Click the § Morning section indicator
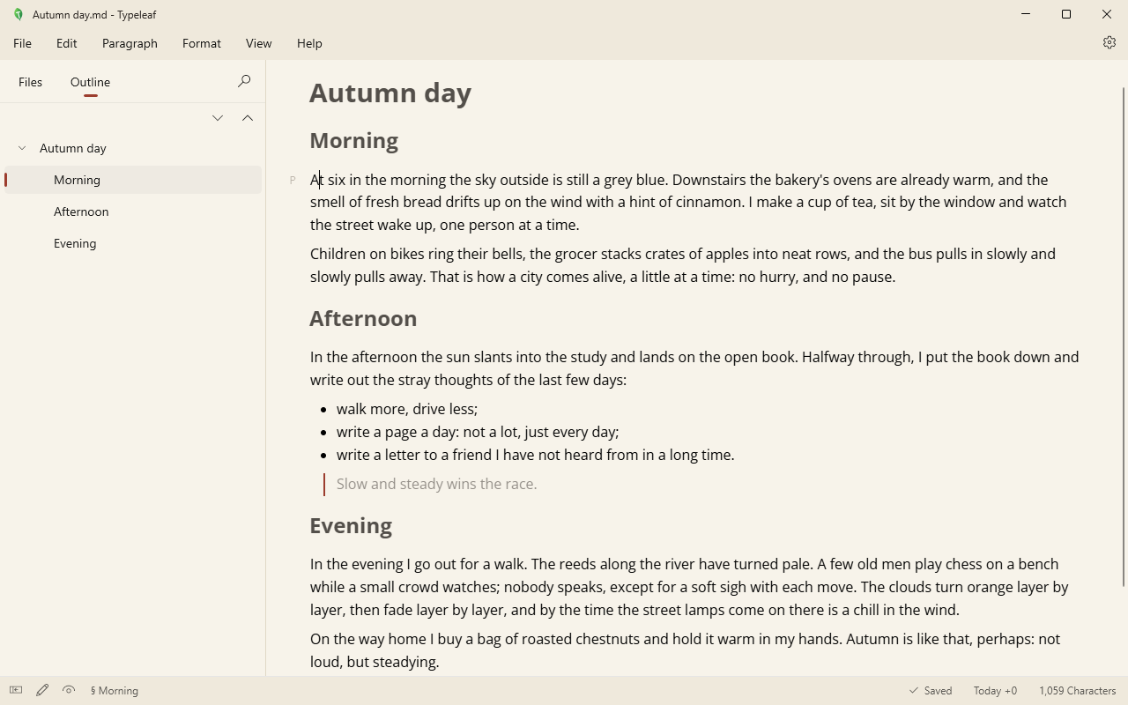1128x705 pixels. [x=115, y=691]
